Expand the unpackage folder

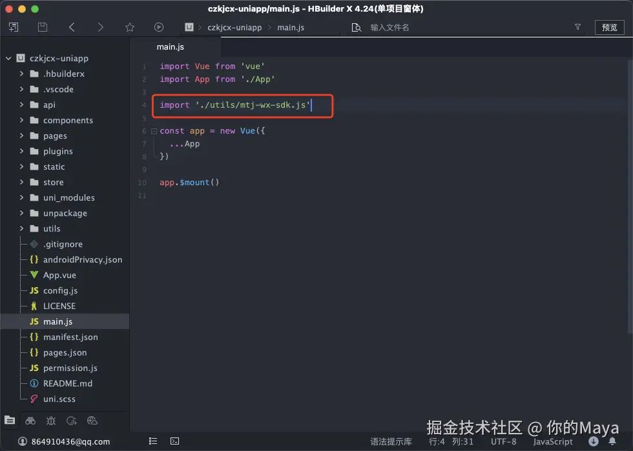pos(21,213)
